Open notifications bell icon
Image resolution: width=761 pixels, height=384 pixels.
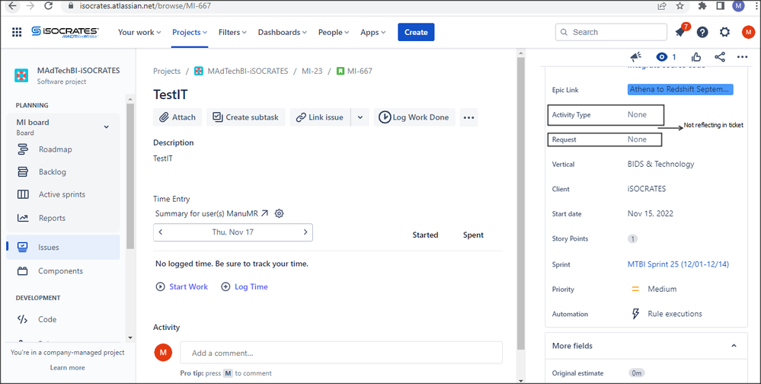coord(680,32)
